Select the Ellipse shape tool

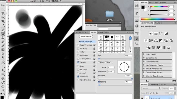[x=3, y=74]
